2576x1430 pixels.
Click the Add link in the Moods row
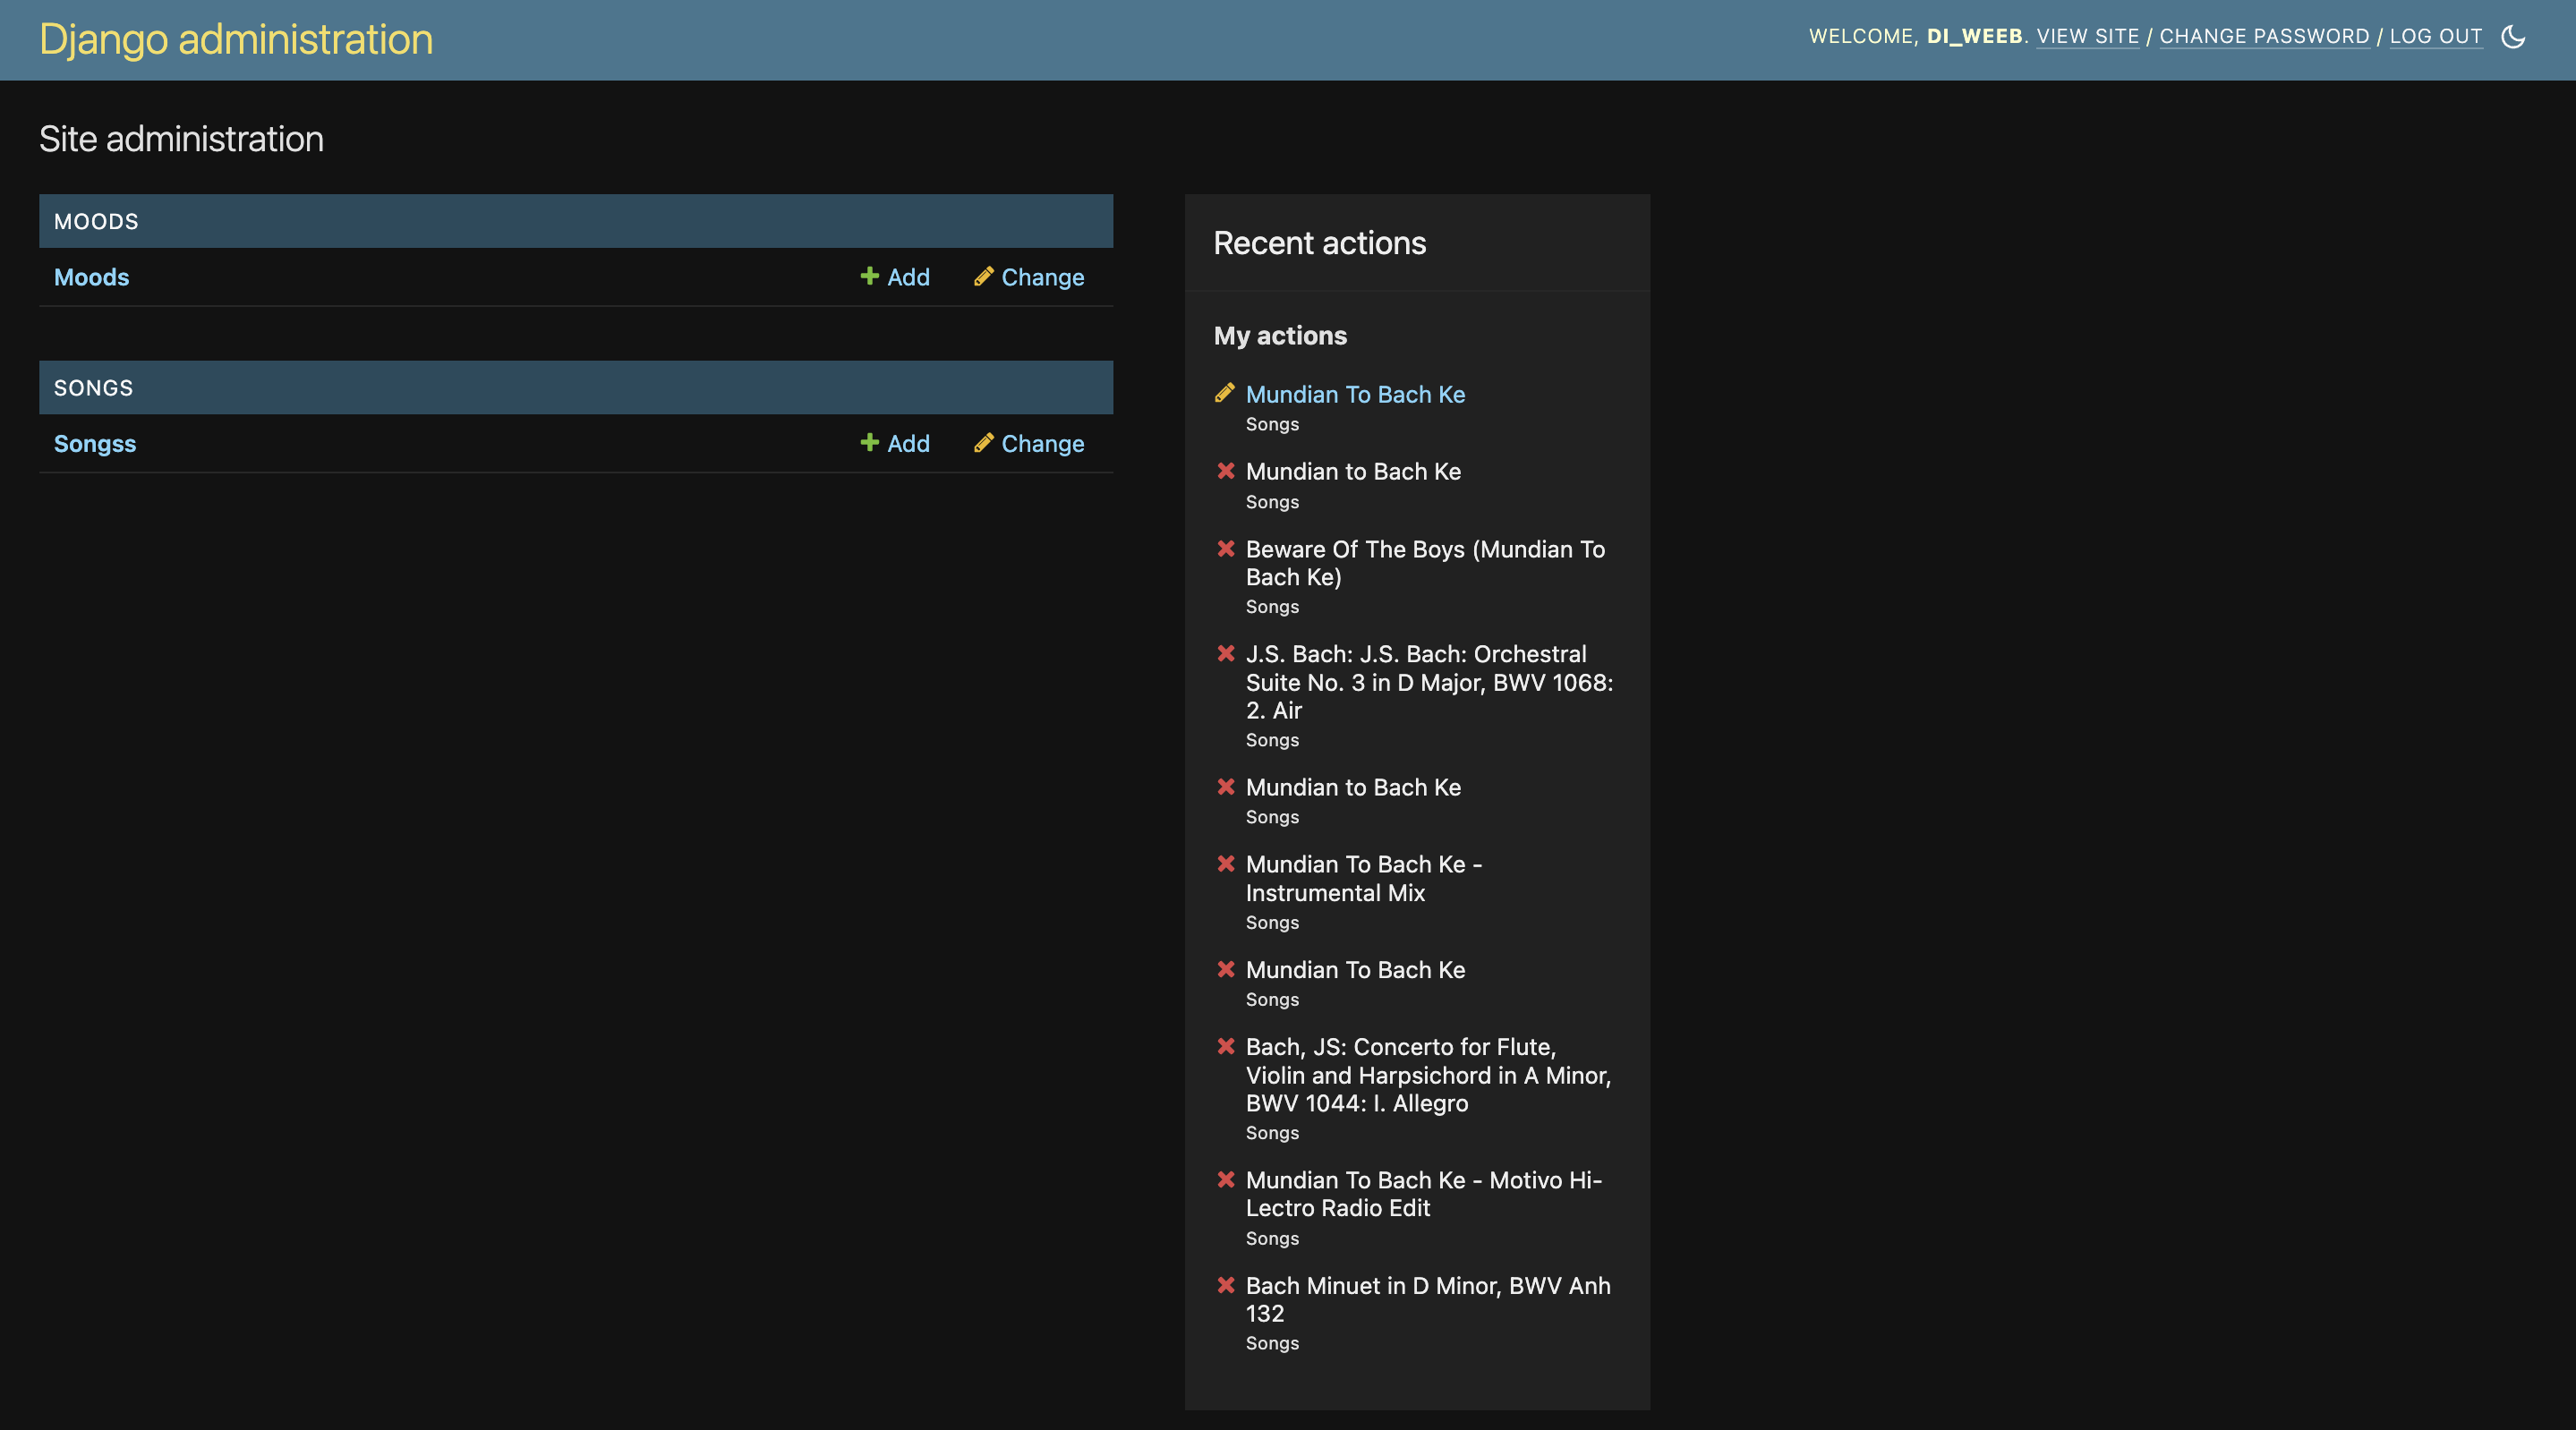pos(907,277)
